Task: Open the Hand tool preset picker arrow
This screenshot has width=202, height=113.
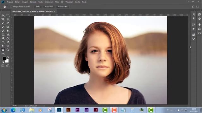Action: click(8, 7)
